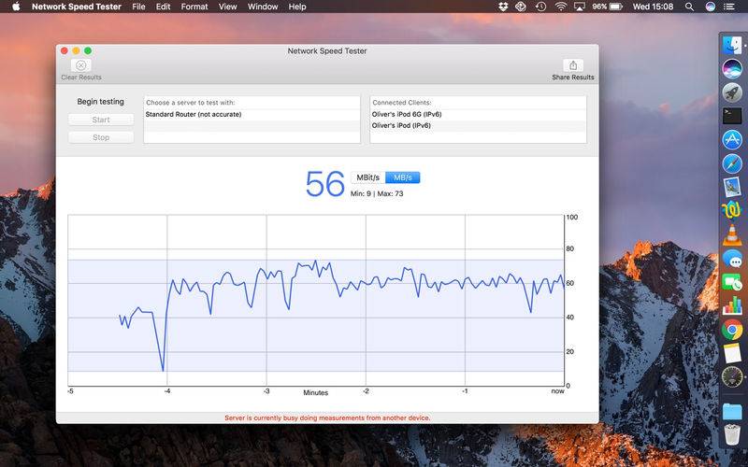Click the Clear Results toolbar icon
This screenshot has width=748, height=467.
tap(81, 65)
